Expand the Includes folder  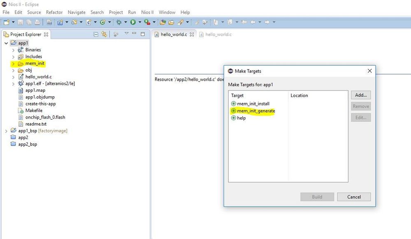point(13,57)
